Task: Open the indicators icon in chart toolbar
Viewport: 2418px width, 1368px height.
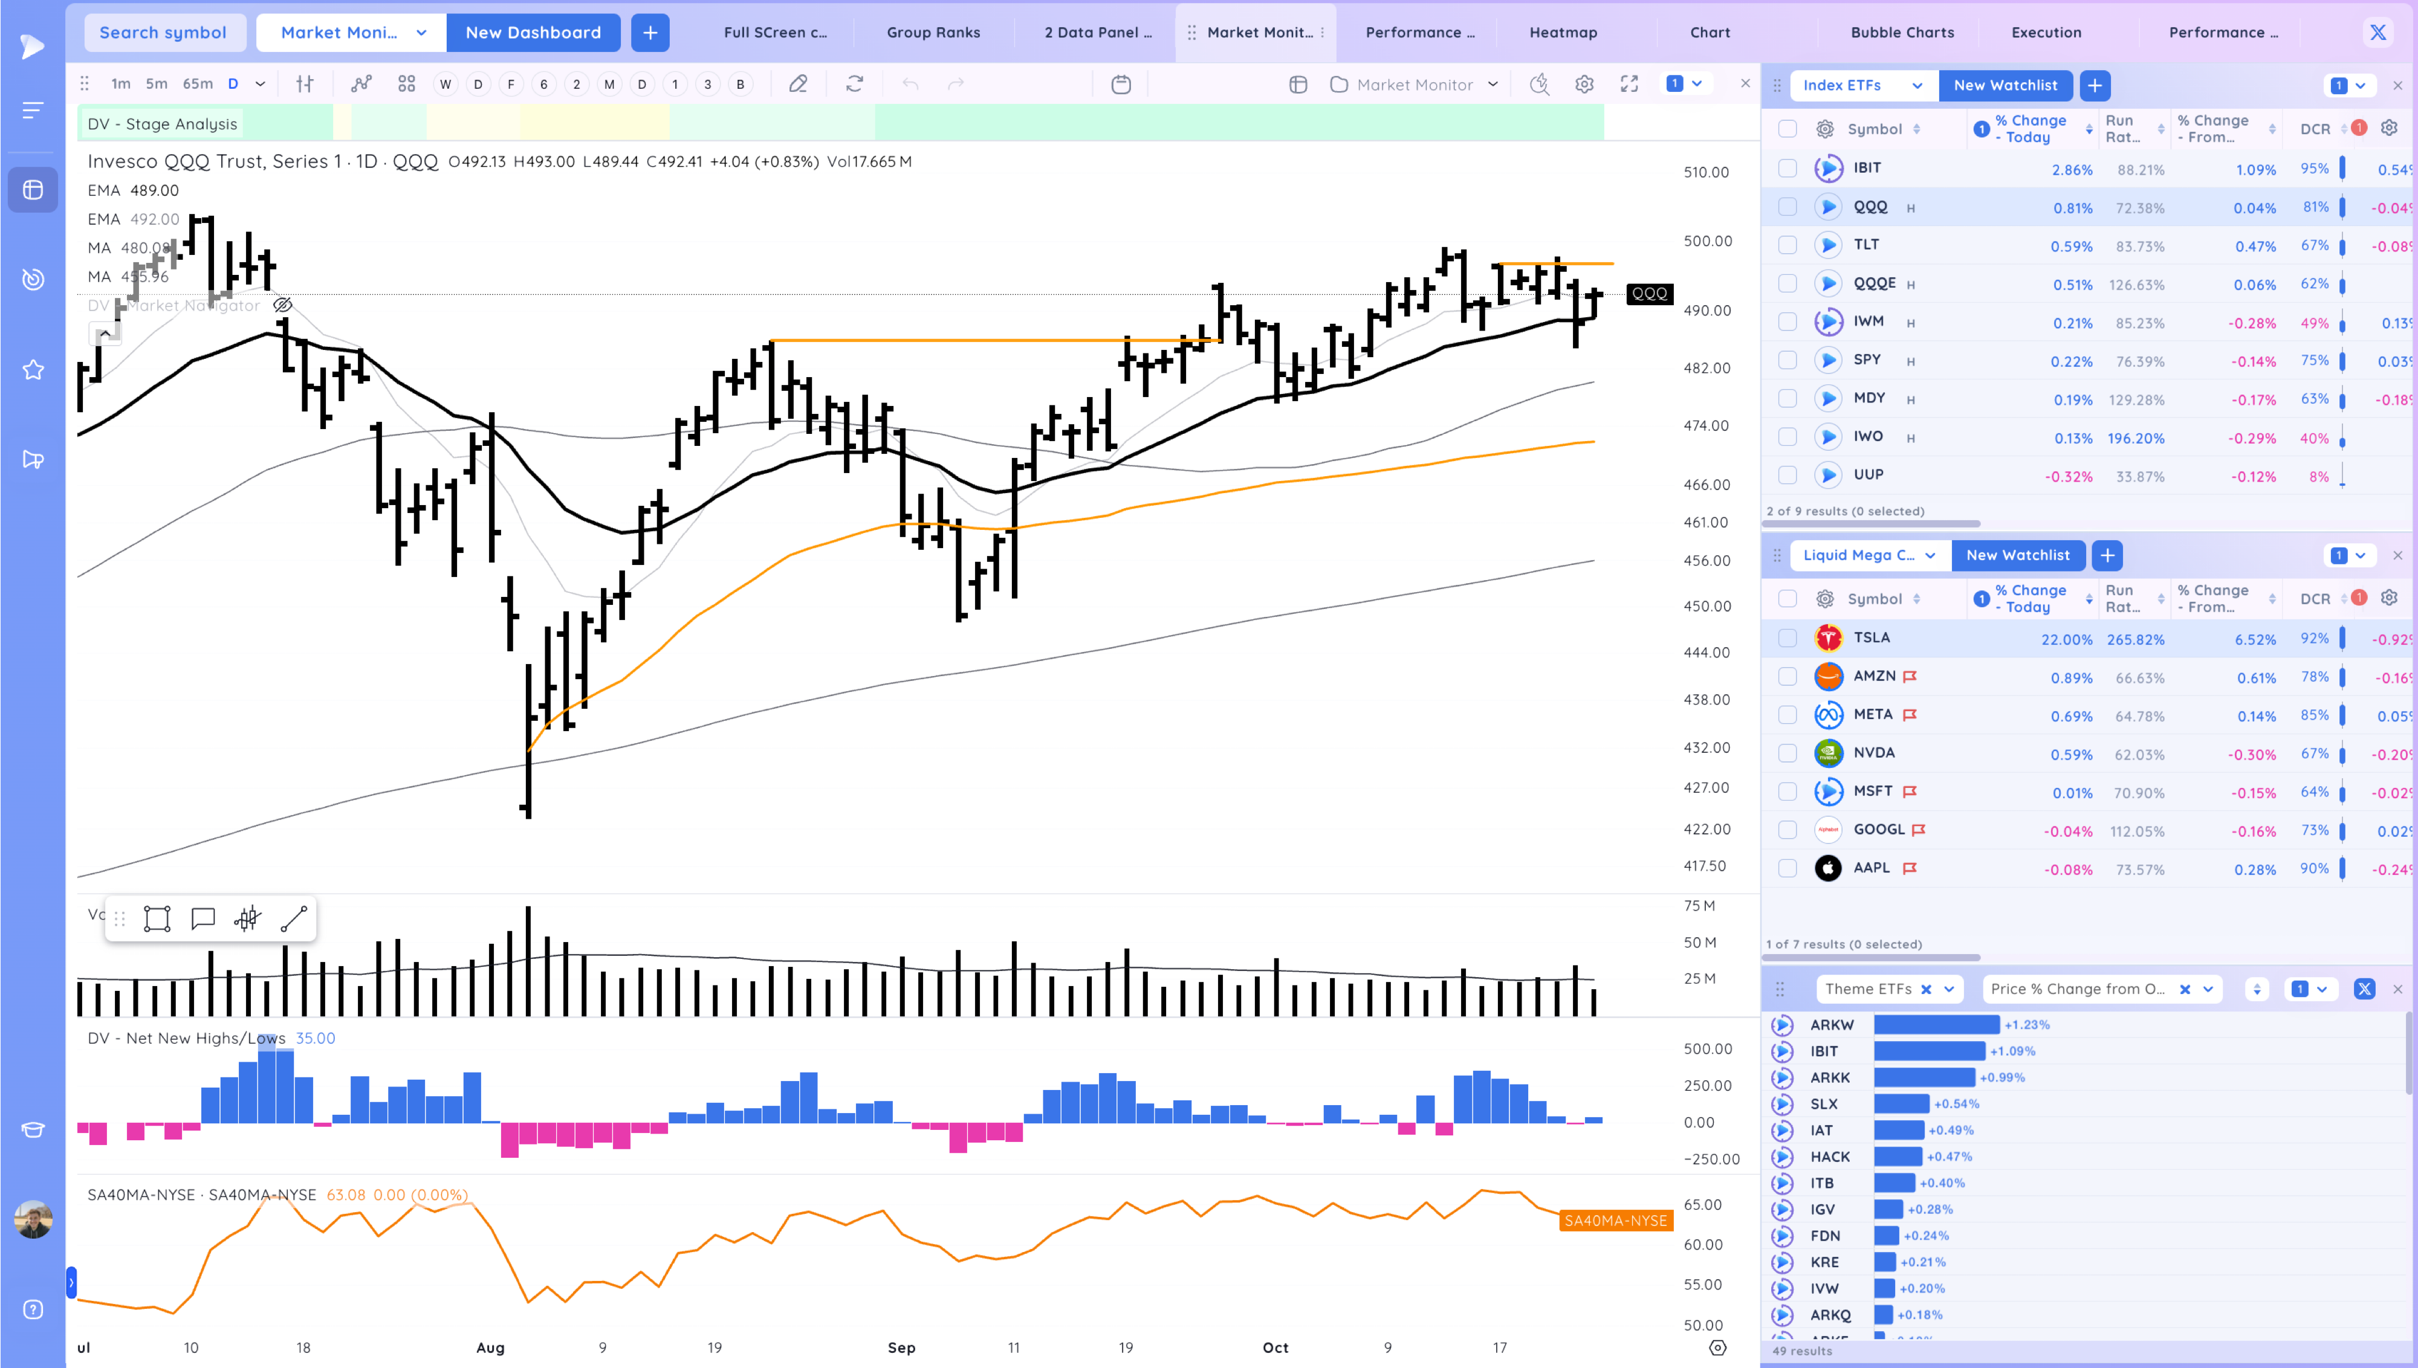Action: (361, 85)
